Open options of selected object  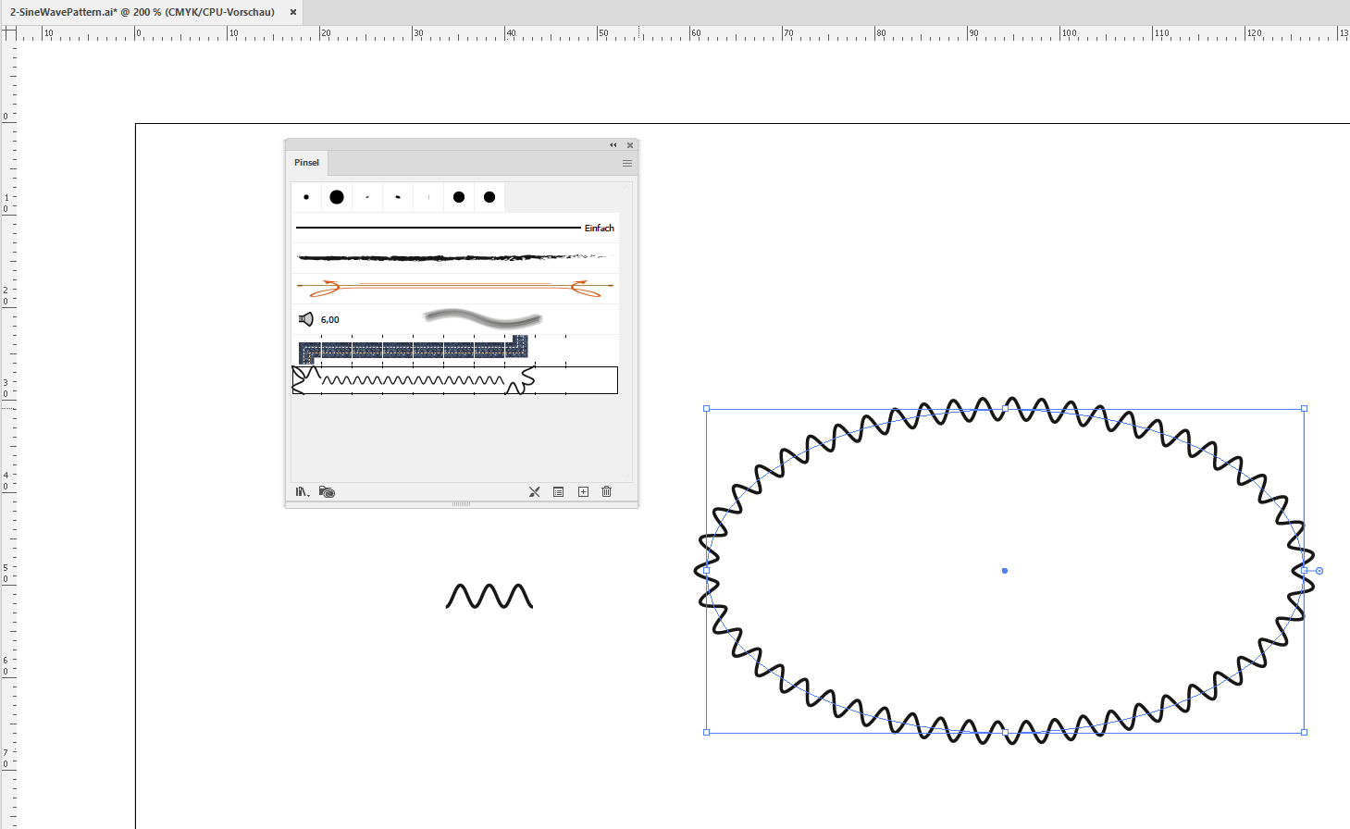point(558,491)
